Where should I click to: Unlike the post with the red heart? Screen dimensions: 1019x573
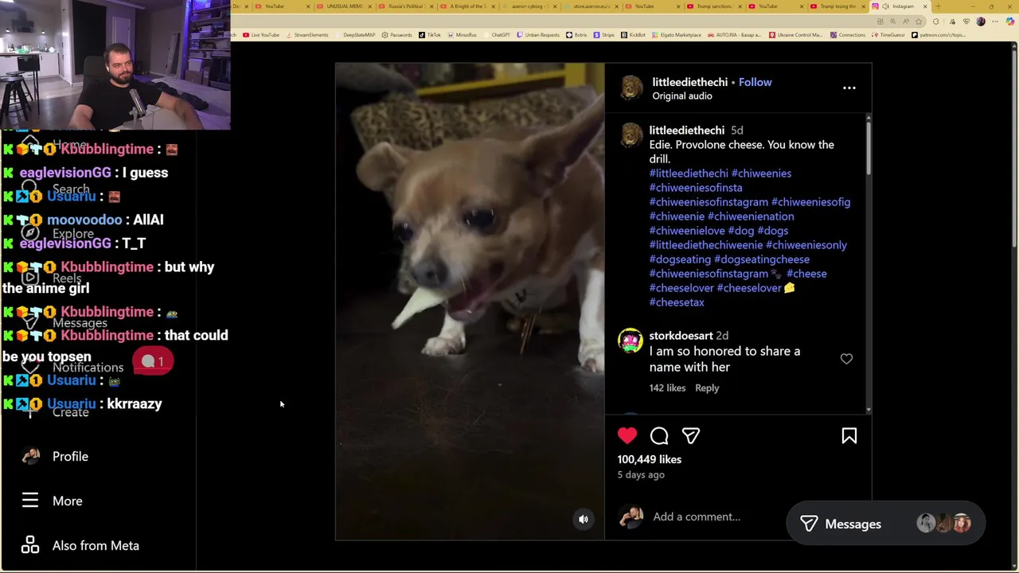[627, 435]
